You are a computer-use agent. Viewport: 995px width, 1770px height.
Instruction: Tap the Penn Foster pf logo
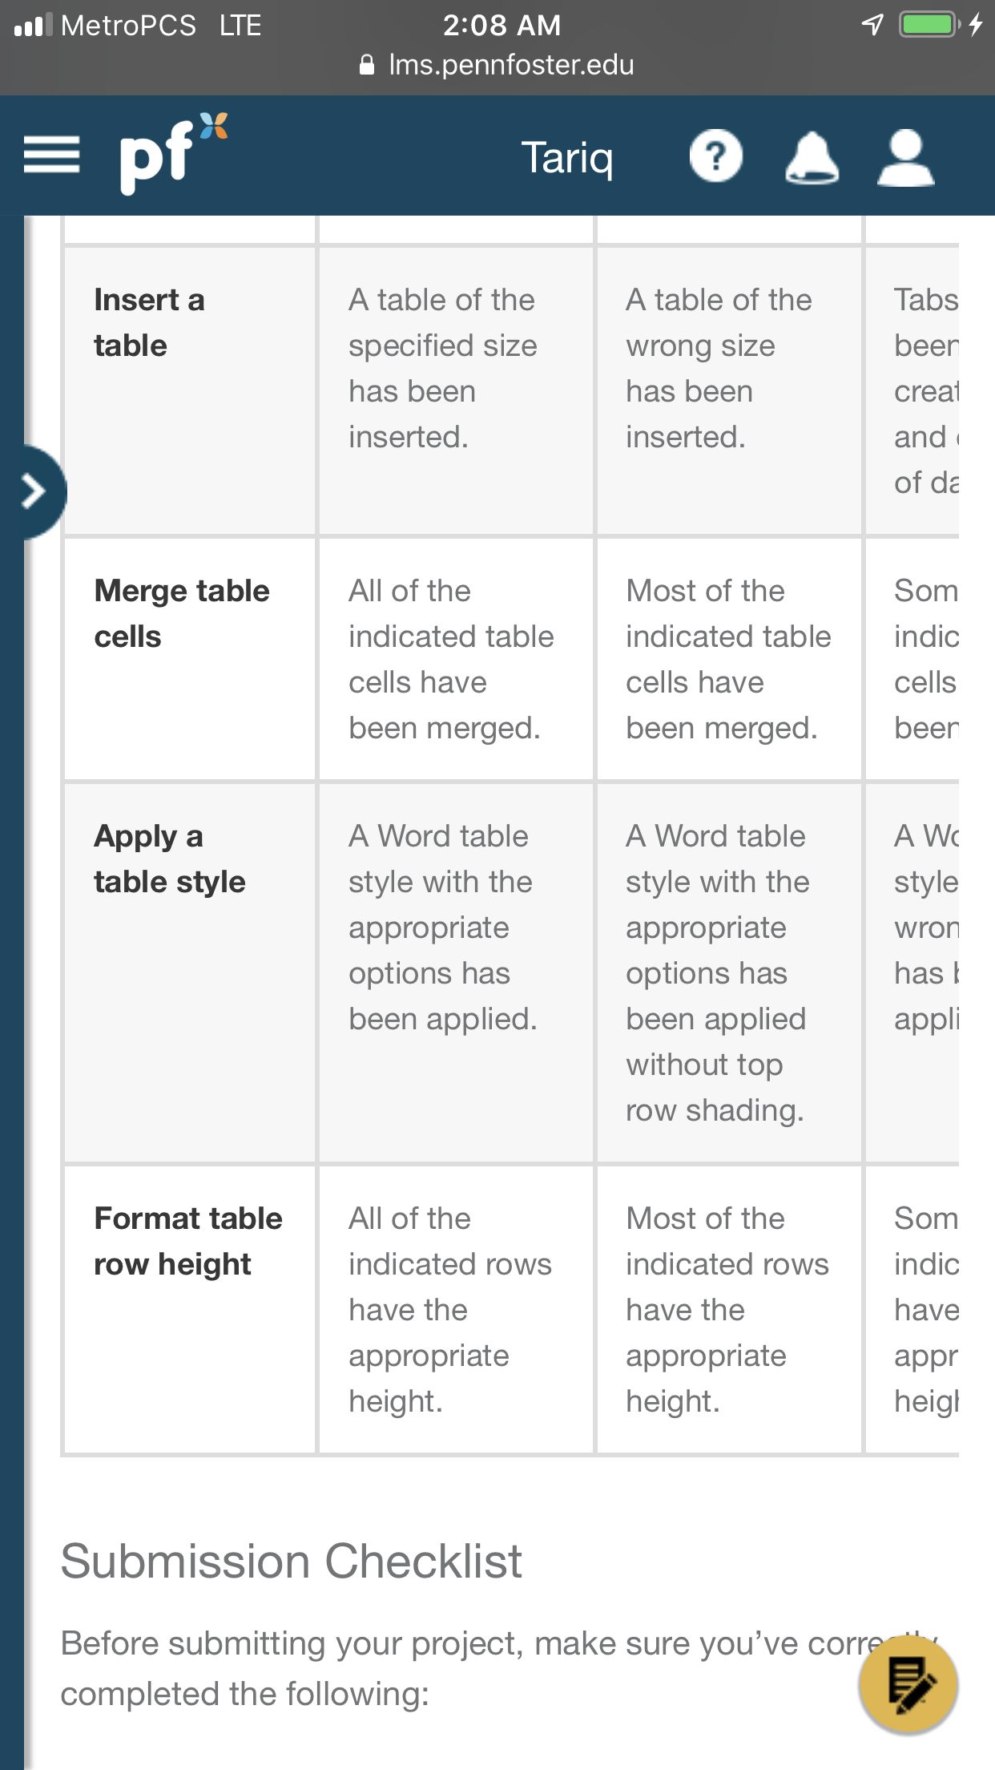[x=173, y=153]
